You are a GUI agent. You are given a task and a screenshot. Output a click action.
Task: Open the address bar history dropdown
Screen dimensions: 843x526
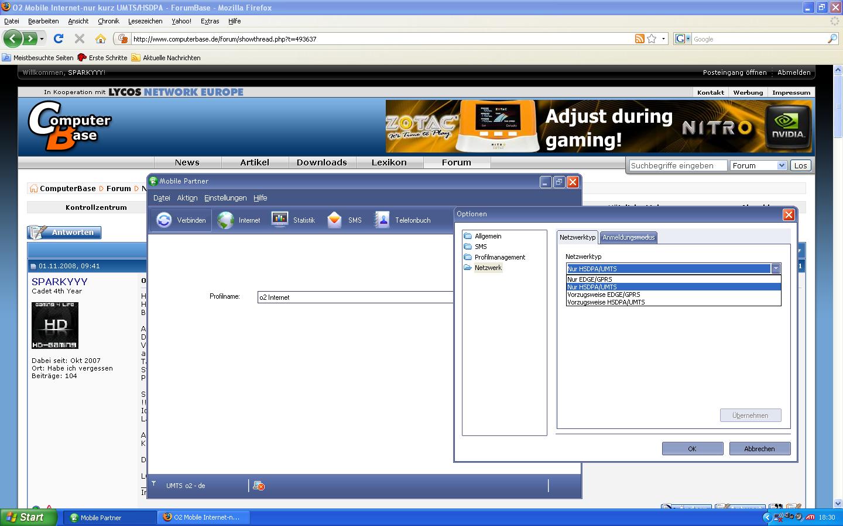[663, 39]
